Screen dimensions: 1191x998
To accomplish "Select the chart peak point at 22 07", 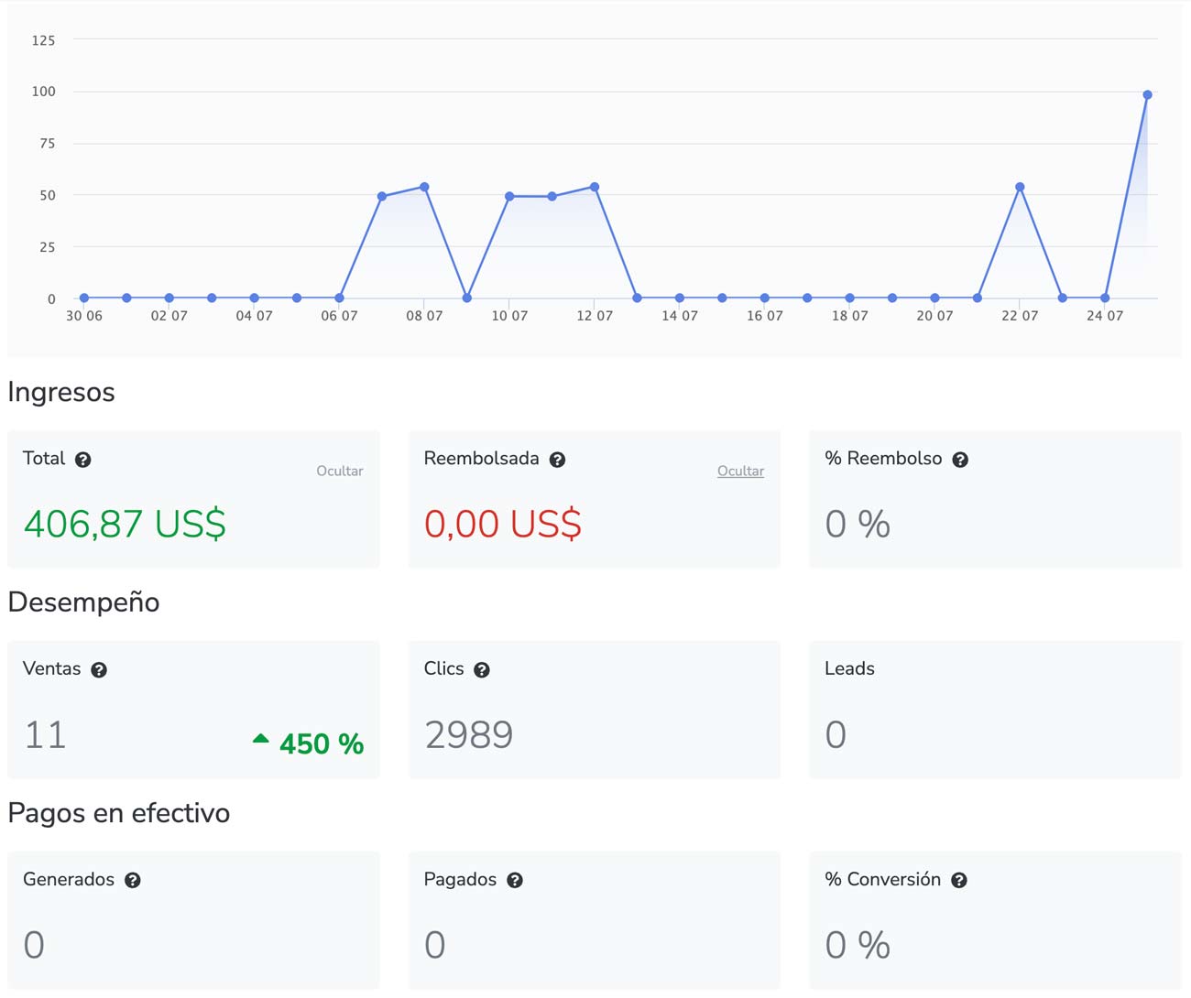I will coord(1020,187).
